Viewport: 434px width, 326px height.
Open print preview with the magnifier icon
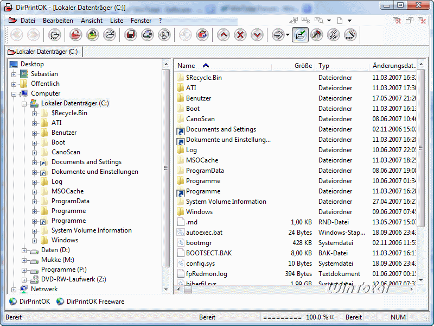[164, 35]
